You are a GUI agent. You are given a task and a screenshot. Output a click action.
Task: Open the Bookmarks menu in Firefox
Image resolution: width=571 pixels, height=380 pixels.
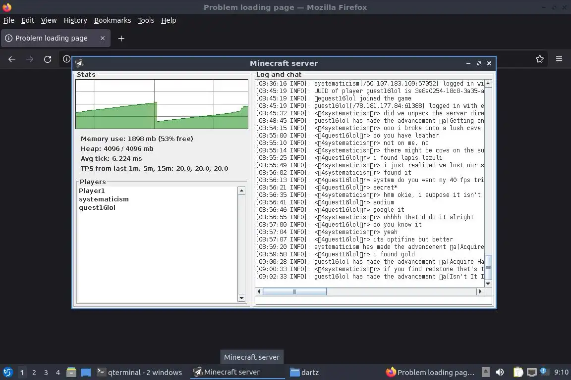click(113, 20)
